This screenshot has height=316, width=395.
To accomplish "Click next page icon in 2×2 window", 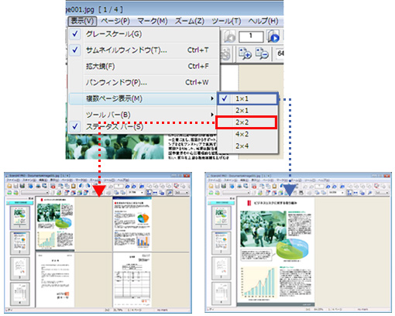I will [127, 186].
